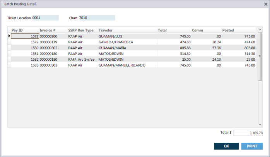Sort by the Traveler column header
Image resolution: width=270 pixels, height=157 pixels.
pyautogui.click(x=127, y=30)
